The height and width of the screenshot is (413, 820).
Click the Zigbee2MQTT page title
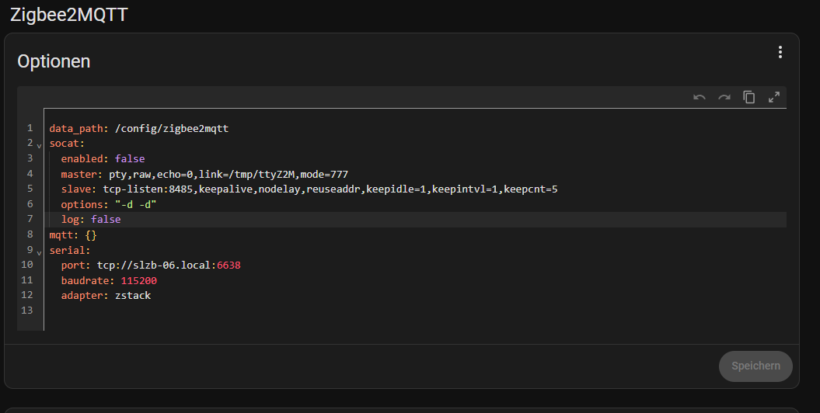69,15
